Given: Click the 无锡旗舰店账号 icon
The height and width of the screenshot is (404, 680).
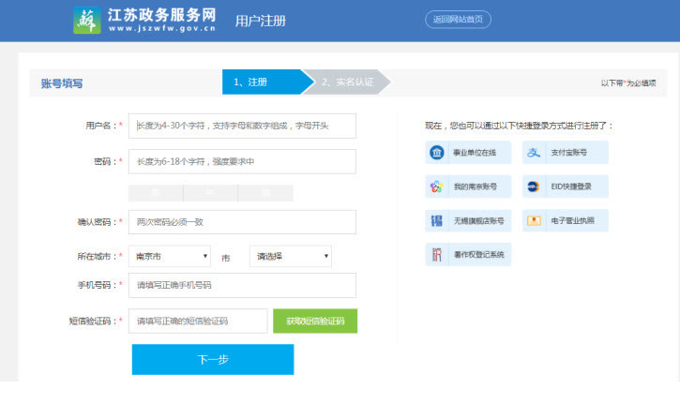Looking at the screenshot, I should [x=437, y=221].
